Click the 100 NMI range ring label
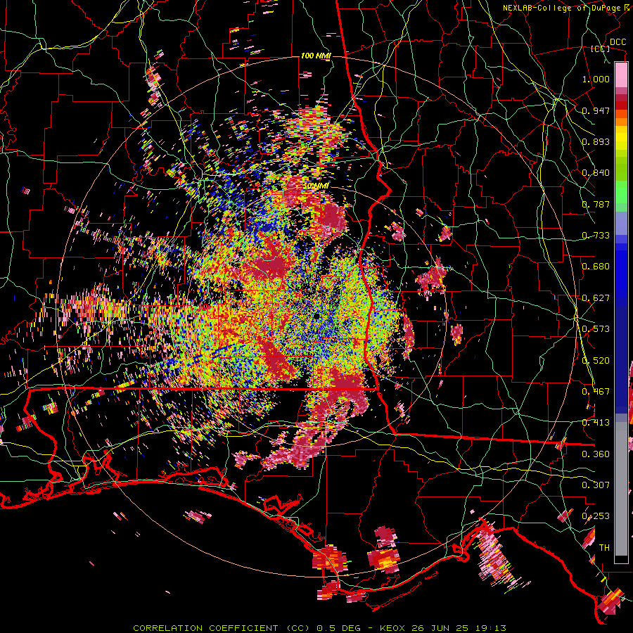Screen dimensions: 633x633 pos(316,56)
